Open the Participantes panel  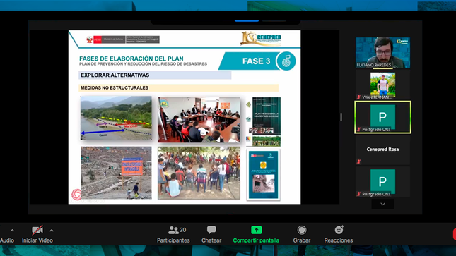[173, 235]
